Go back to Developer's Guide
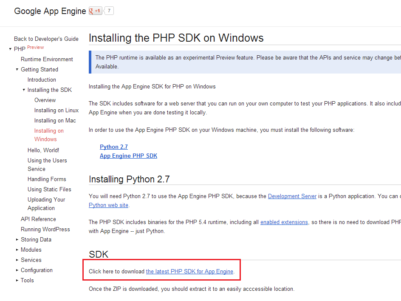401x301 pixels. (46, 39)
